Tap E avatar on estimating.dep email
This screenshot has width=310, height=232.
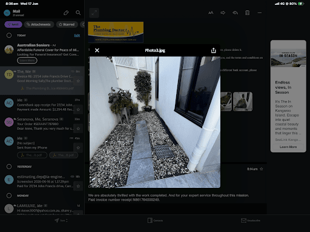9,179
